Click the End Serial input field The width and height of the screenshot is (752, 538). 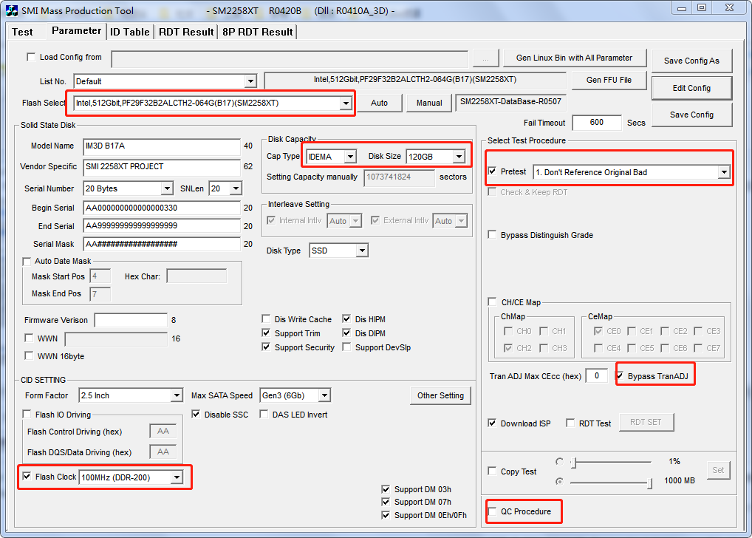click(162, 225)
